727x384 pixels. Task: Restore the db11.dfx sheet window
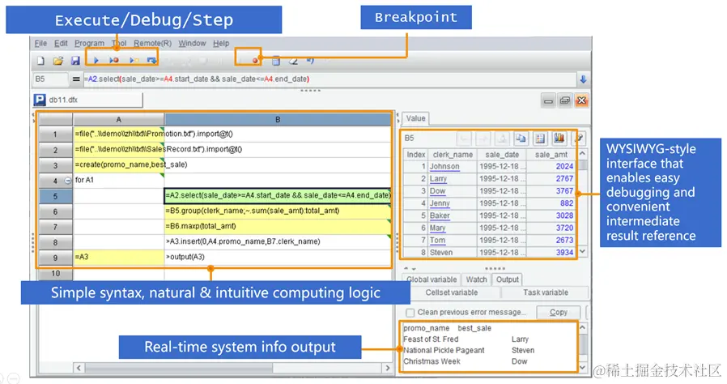(x=565, y=100)
